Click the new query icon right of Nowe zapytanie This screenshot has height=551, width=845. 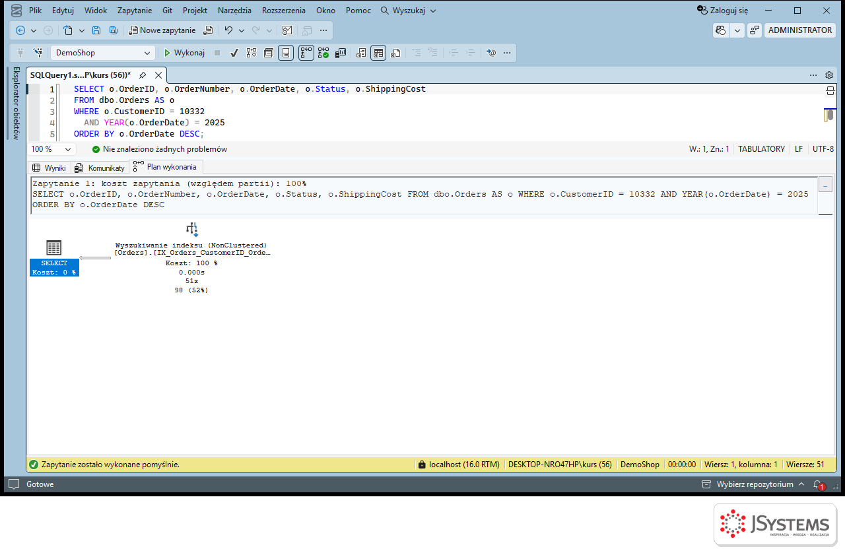point(209,30)
